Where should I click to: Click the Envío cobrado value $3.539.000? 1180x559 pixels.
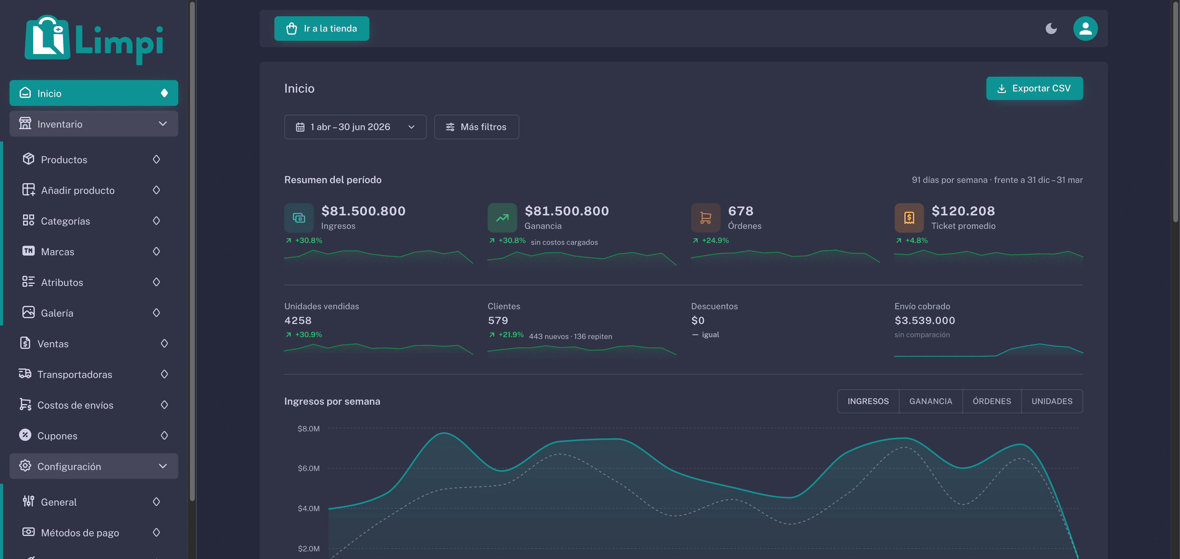[925, 320]
